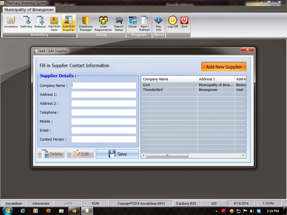The height and width of the screenshot is (215, 287).
Task: Open Report Setup
Action: point(119,22)
